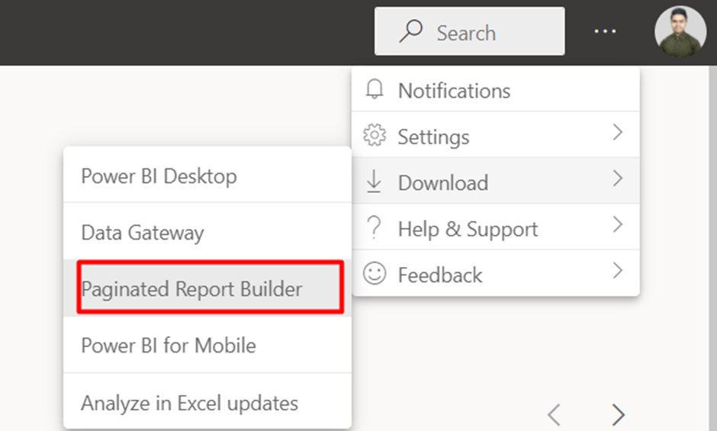
Task: Expand the Feedback submenu chevron
Action: pos(618,270)
